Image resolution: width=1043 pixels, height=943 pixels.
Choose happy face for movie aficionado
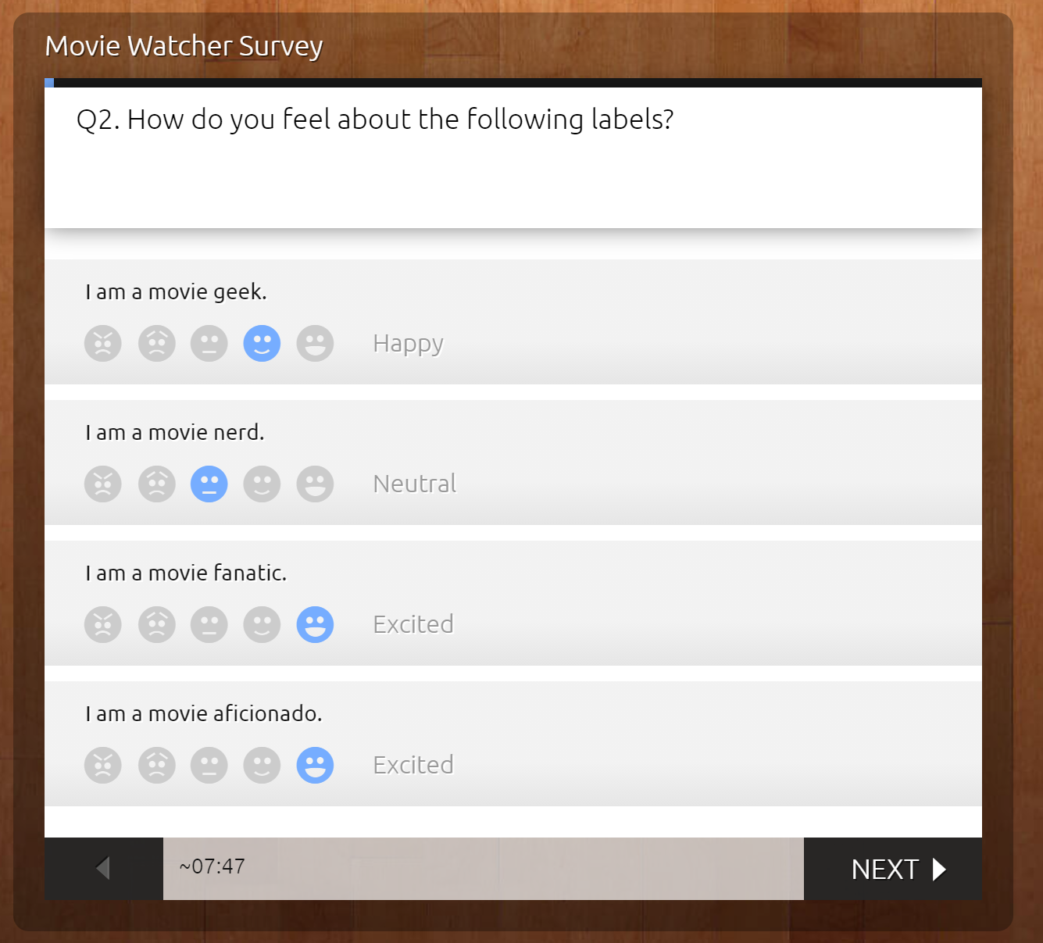[262, 766]
